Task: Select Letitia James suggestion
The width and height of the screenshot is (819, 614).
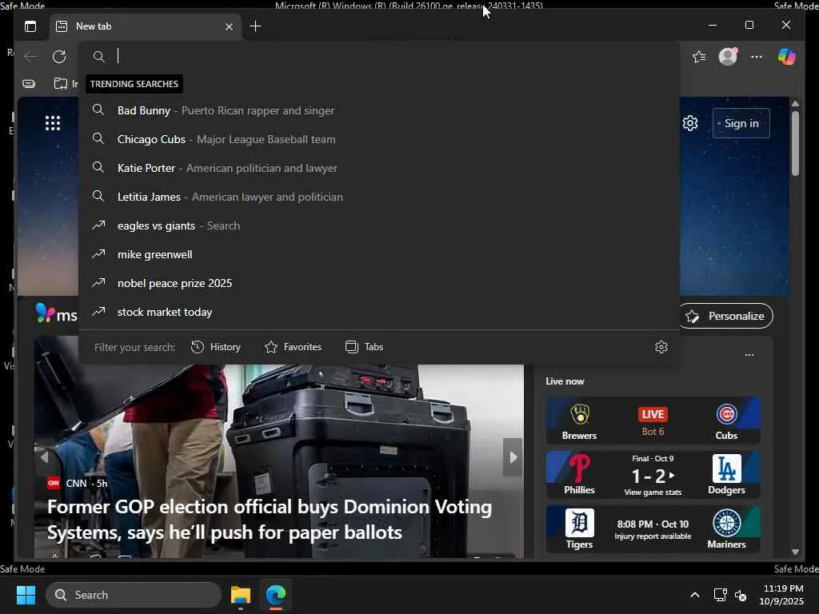Action: click(379, 197)
